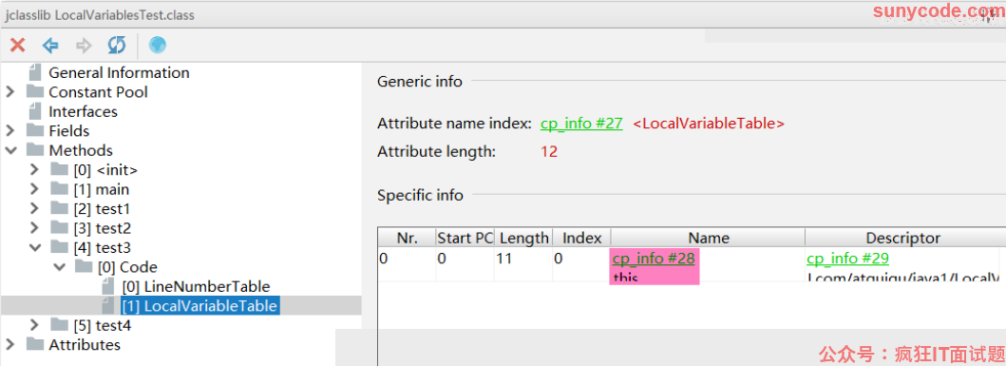The width and height of the screenshot is (1006, 366).
Task: Select the [0] <init> method
Action: (x=105, y=170)
